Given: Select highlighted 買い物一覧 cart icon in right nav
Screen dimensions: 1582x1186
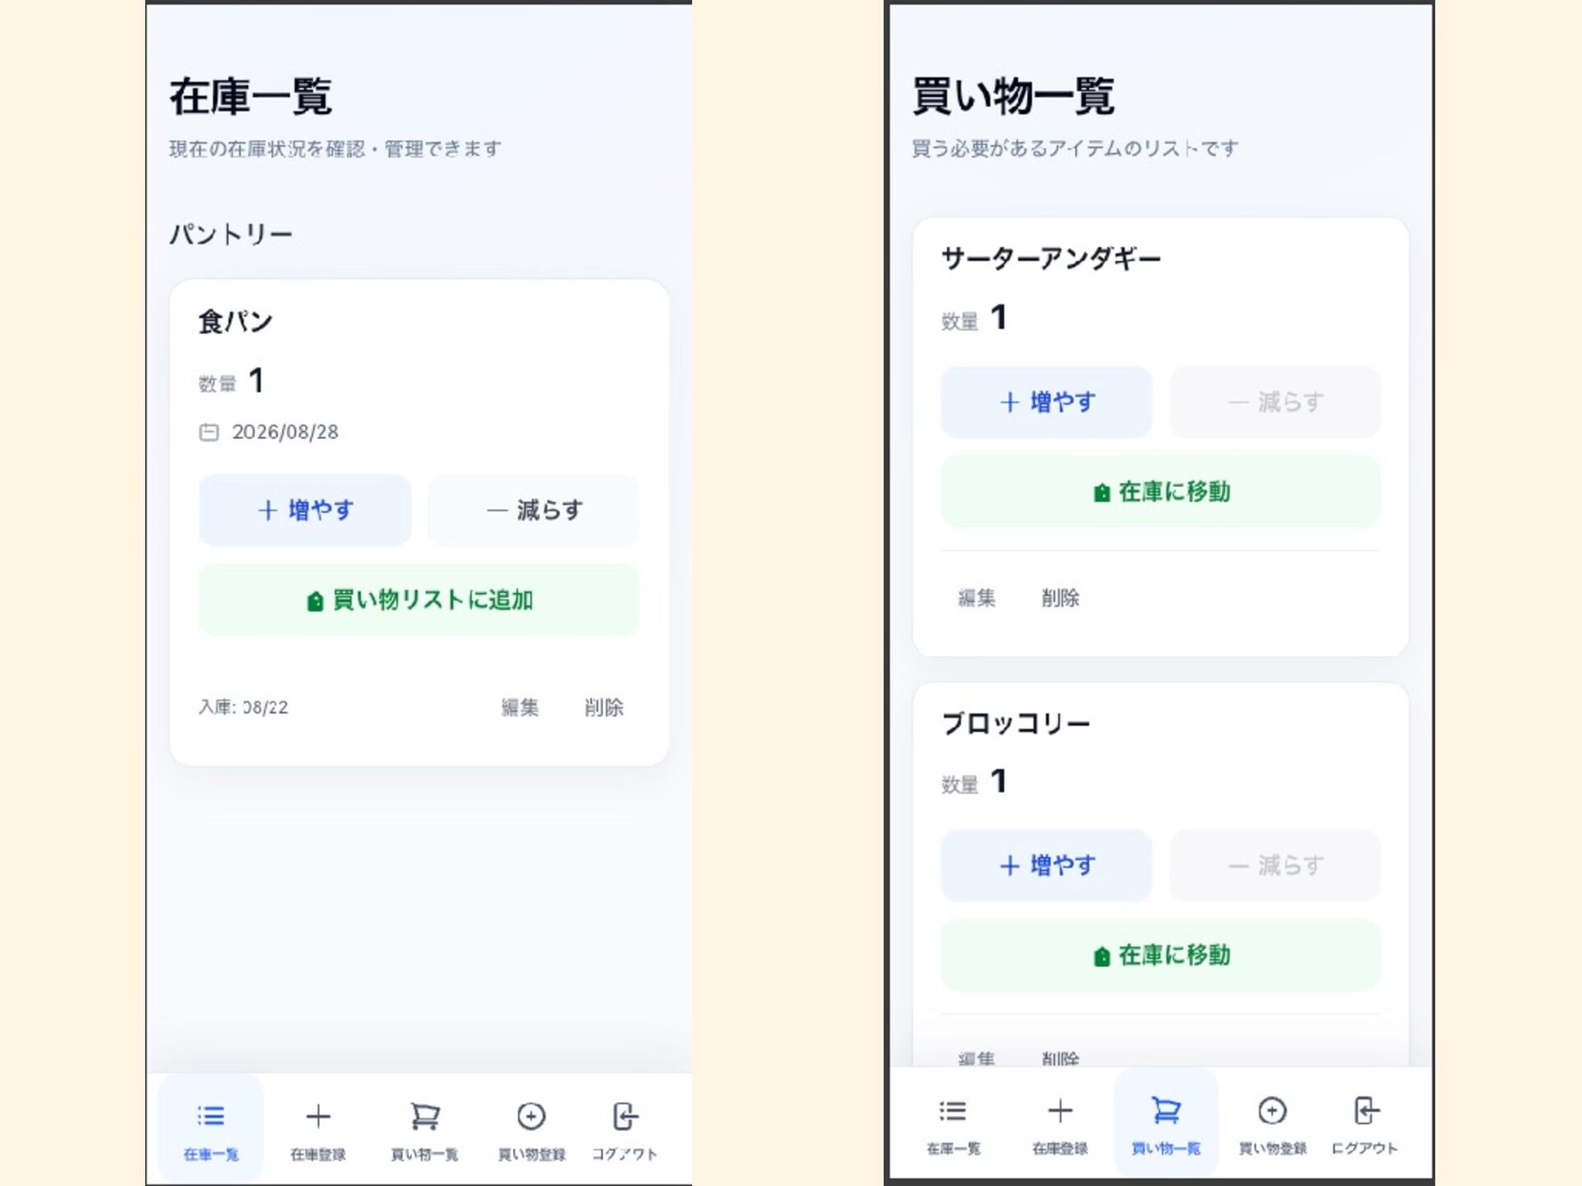Looking at the screenshot, I should [1166, 1110].
